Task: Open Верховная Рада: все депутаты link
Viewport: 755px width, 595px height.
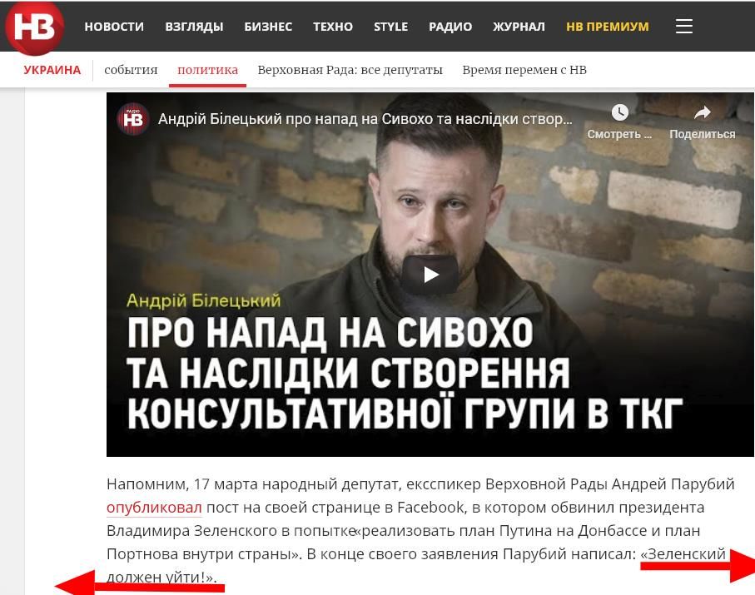Action: (350, 70)
